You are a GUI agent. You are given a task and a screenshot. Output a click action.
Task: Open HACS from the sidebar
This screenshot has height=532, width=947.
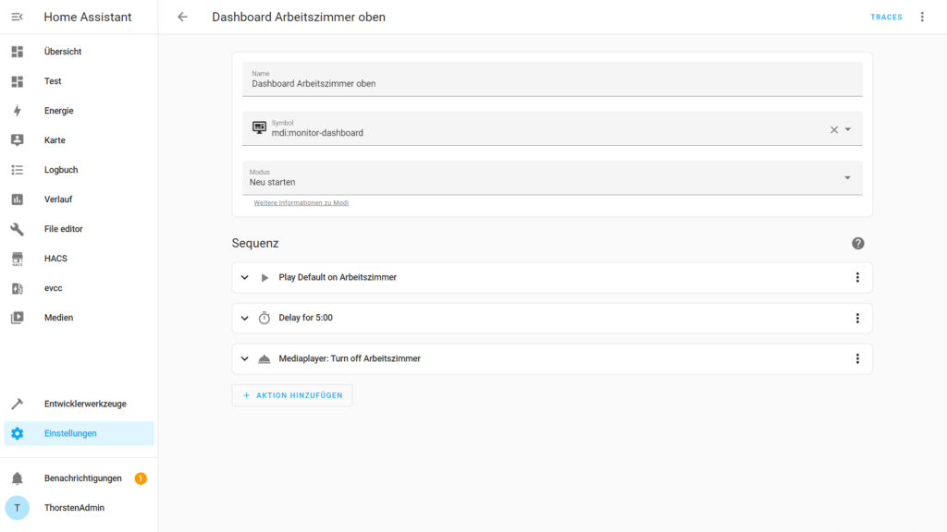(x=55, y=259)
